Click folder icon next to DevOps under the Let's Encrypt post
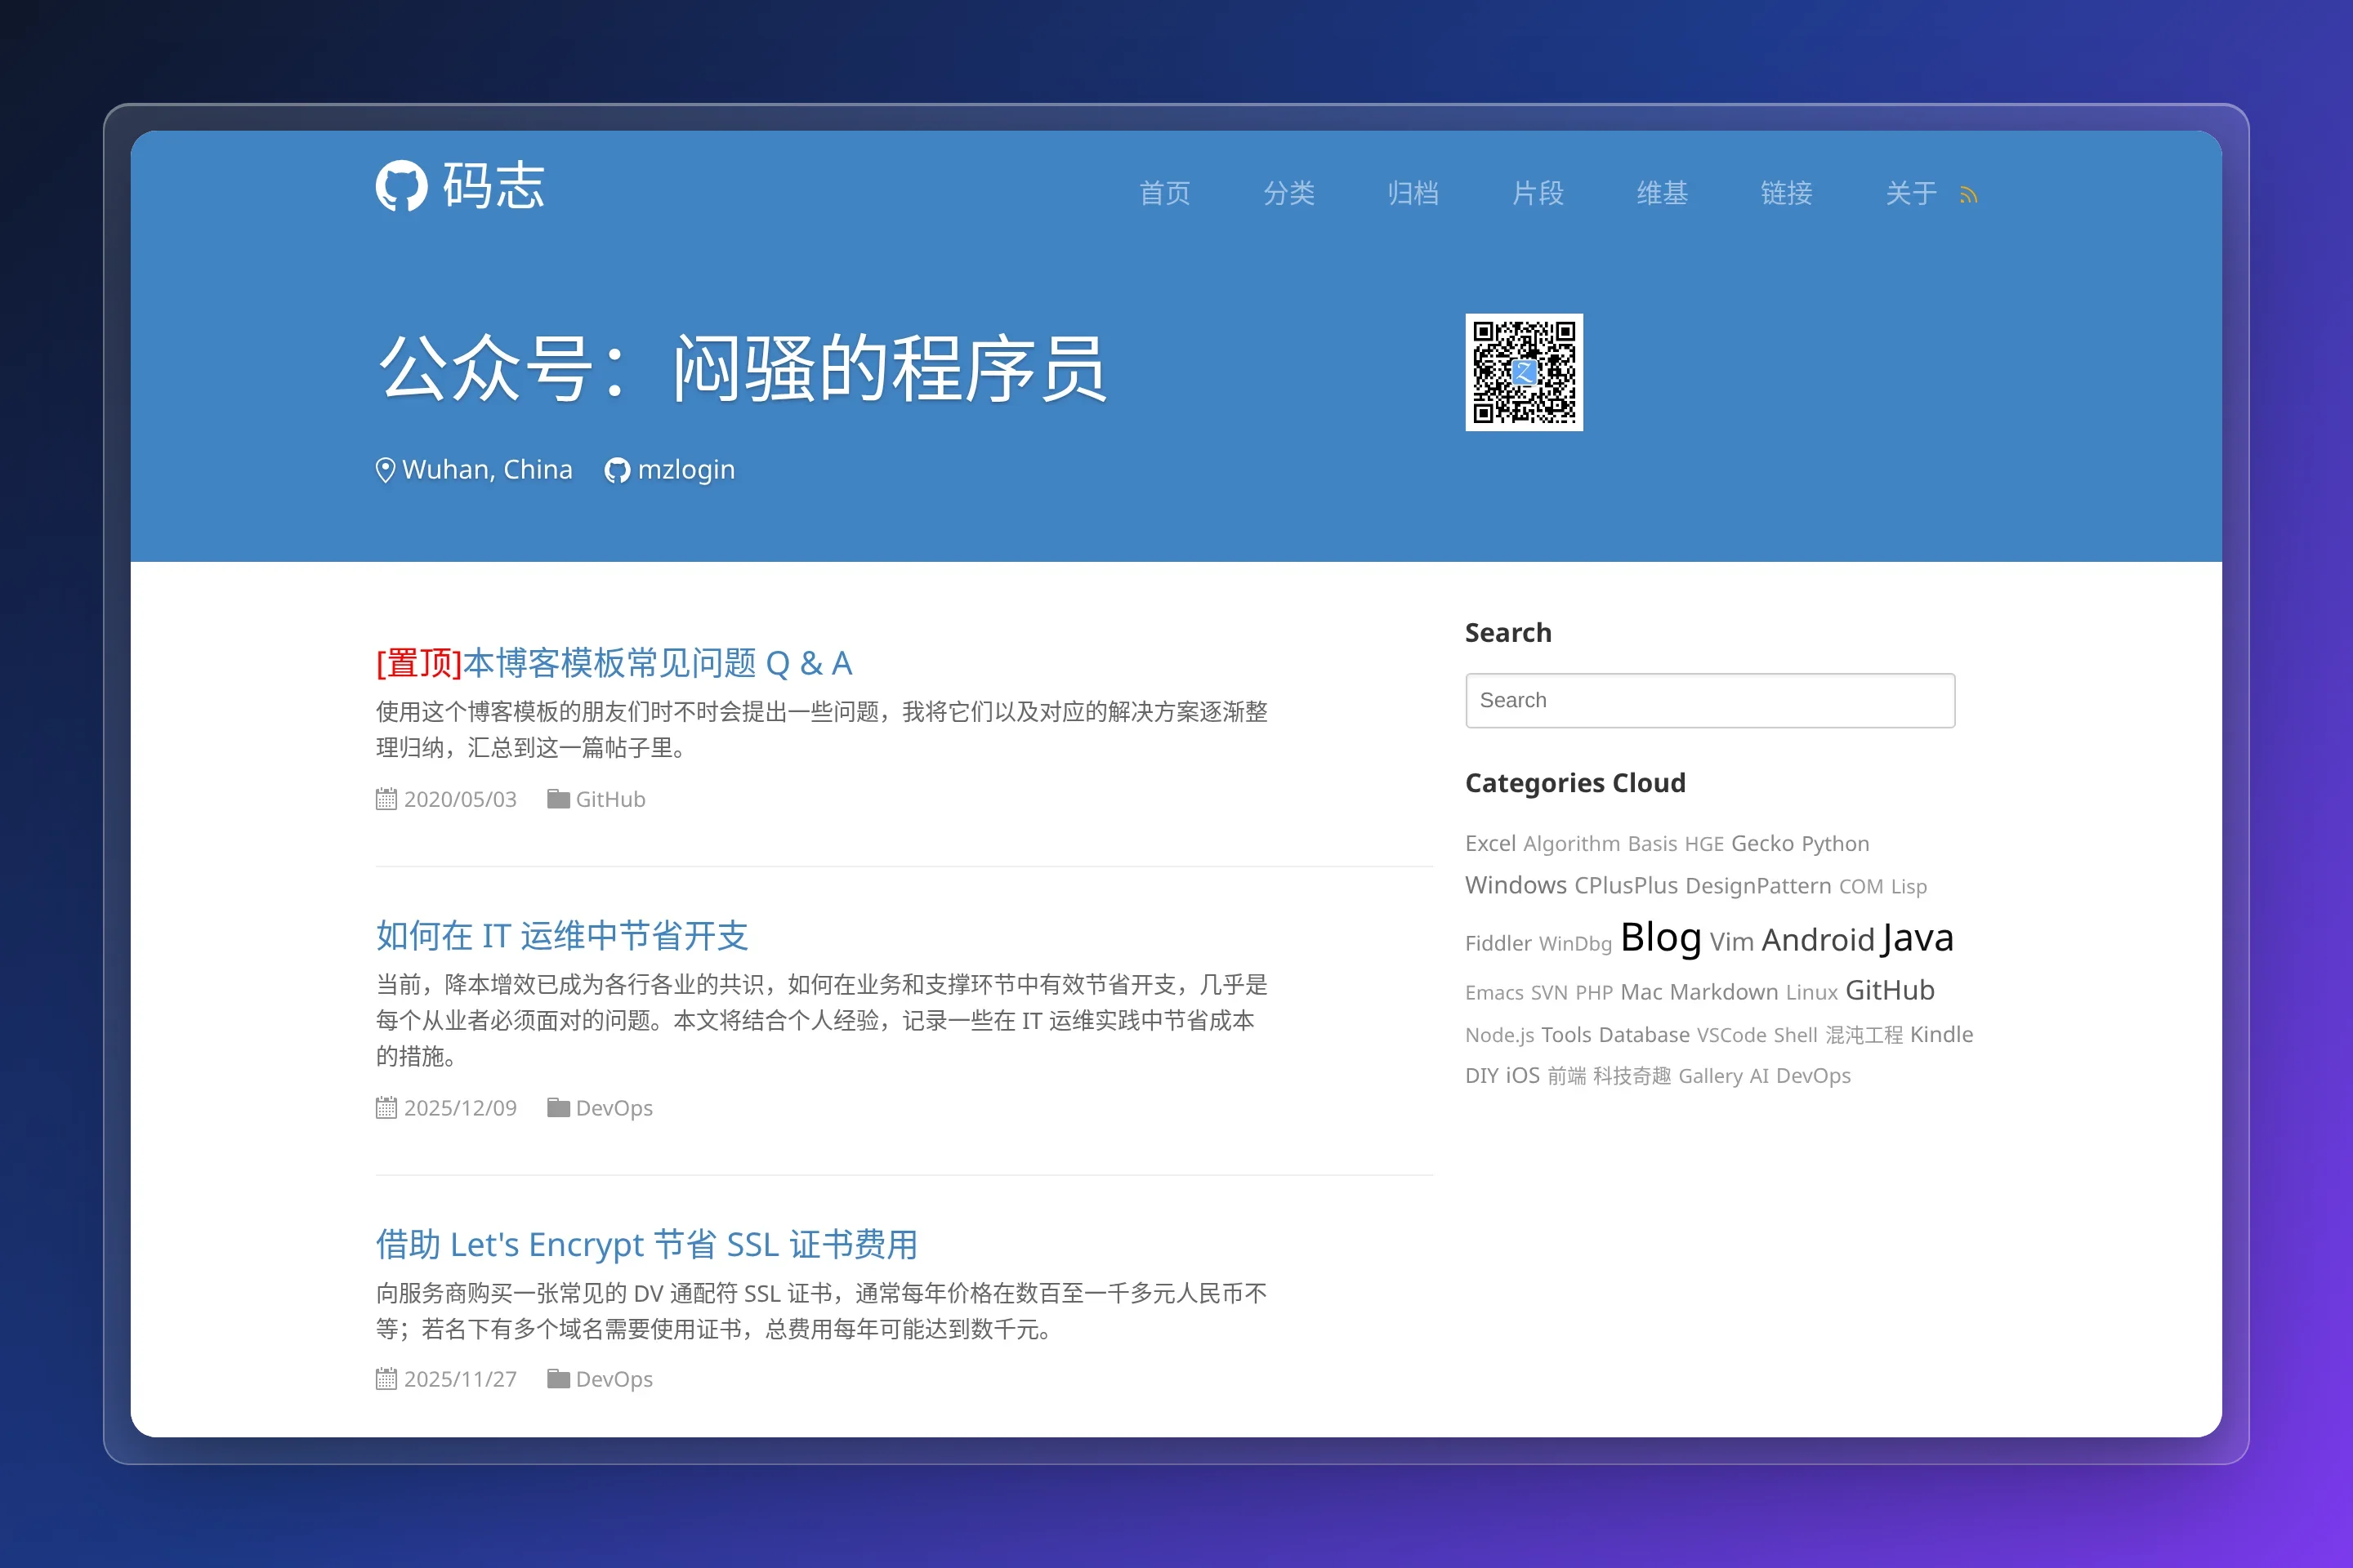Screen dimensions: 2353x1568 558,1379
